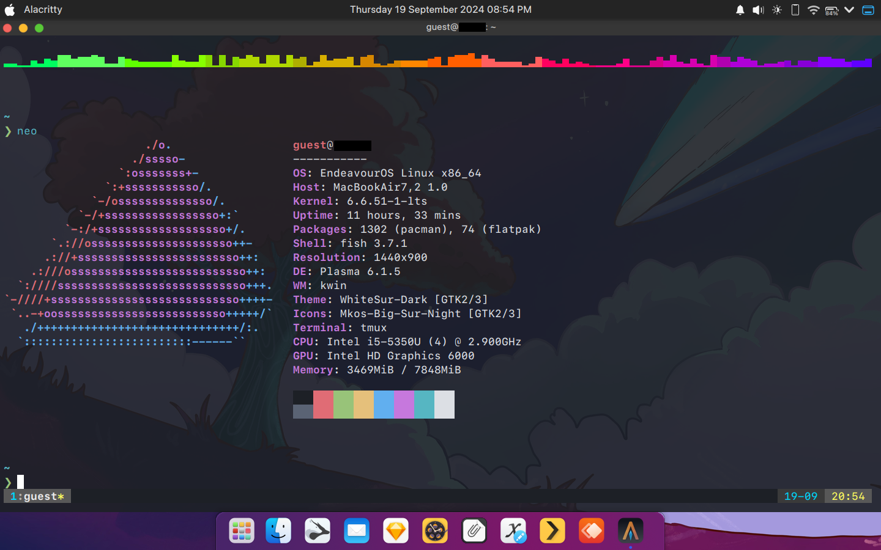Click the blue window icon in tray

point(868,10)
